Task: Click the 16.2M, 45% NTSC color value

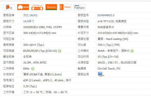Action: pyautogui.click(x=35, y=63)
